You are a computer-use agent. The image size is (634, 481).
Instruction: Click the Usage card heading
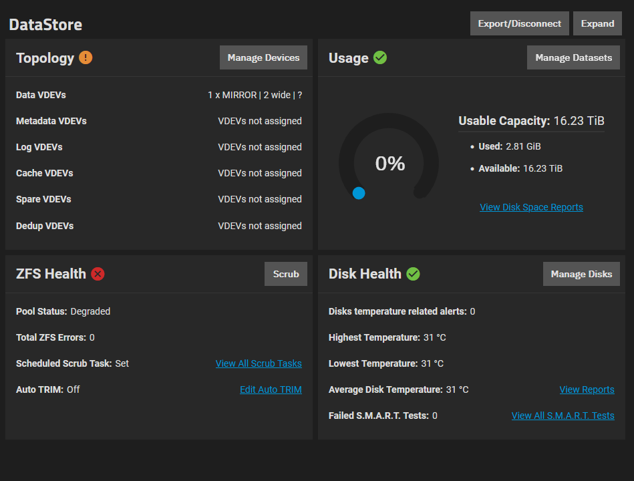click(349, 58)
